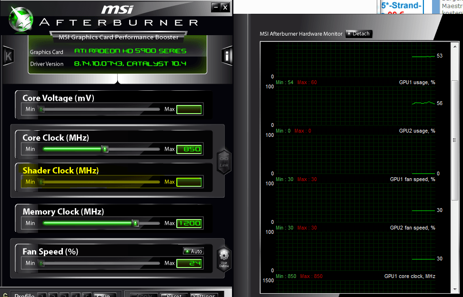Click the 'Min : 850' core clock reading

286,277
